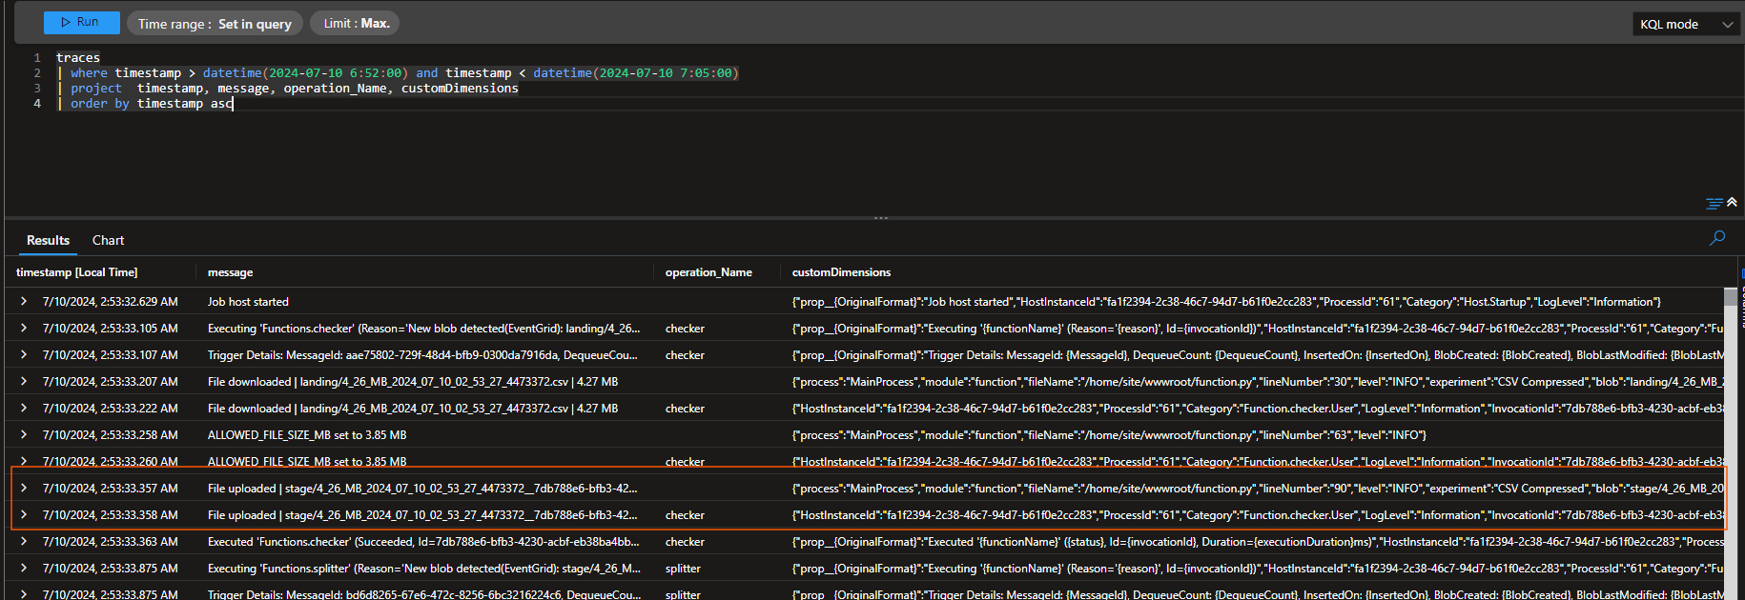The height and width of the screenshot is (600, 1745).
Task: Click the 'traces' line in query editor
Action: pos(78,57)
